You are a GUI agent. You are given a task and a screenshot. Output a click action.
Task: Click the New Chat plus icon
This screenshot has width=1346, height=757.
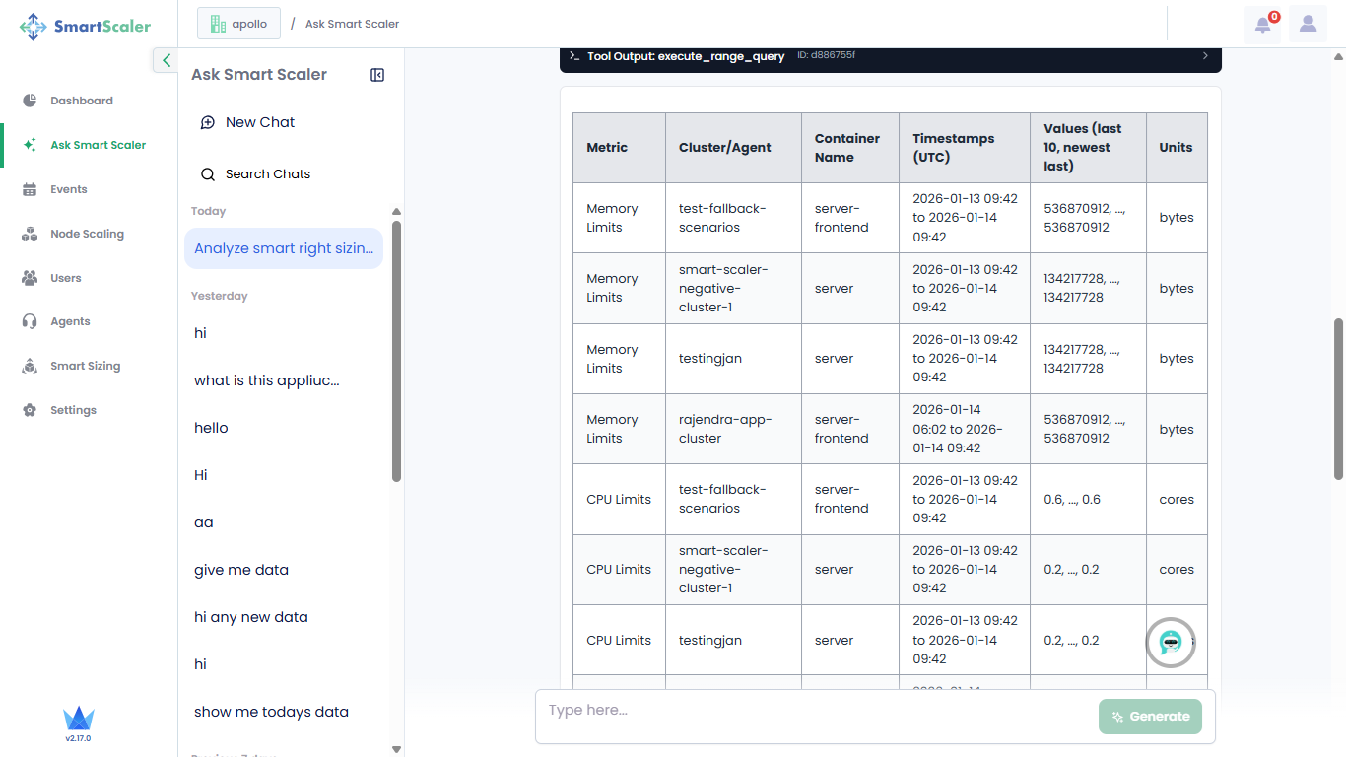coord(208,123)
